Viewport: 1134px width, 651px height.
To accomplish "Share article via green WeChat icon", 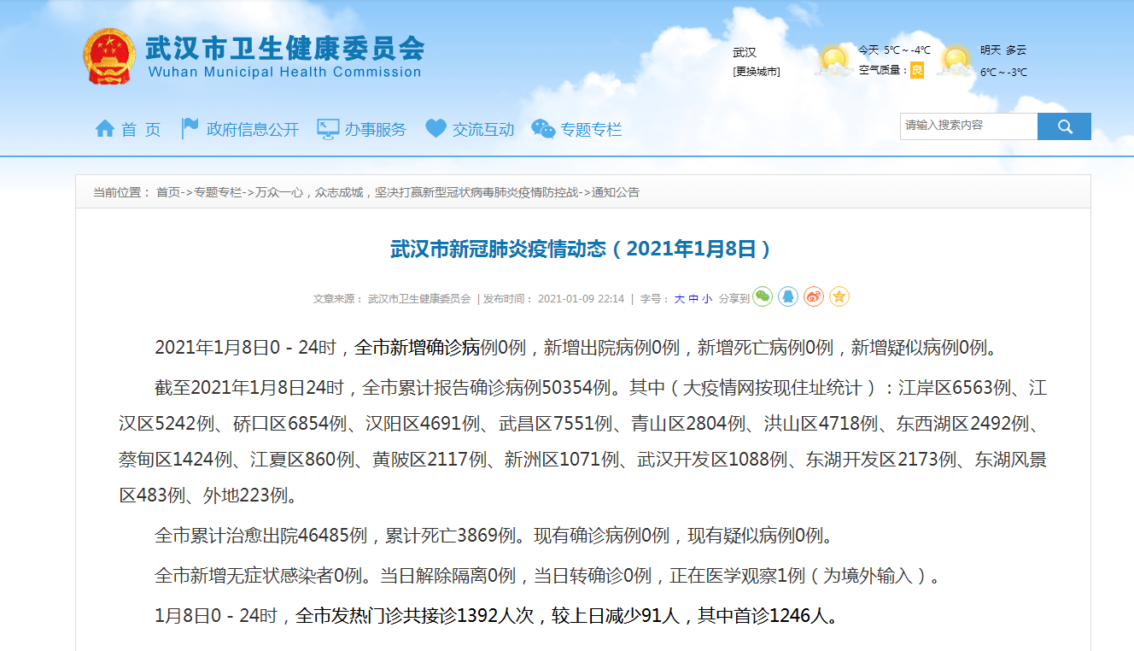I will pos(763,296).
